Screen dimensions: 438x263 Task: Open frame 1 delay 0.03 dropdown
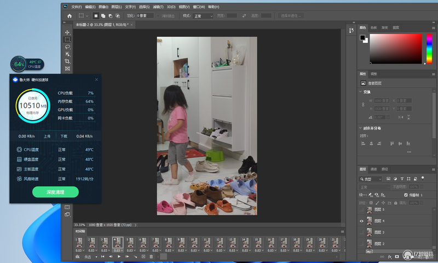(x=79, y=250)
